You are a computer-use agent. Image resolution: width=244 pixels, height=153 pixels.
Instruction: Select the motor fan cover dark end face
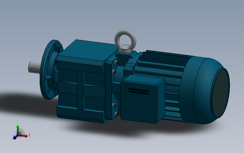click(x=221, y=93)
